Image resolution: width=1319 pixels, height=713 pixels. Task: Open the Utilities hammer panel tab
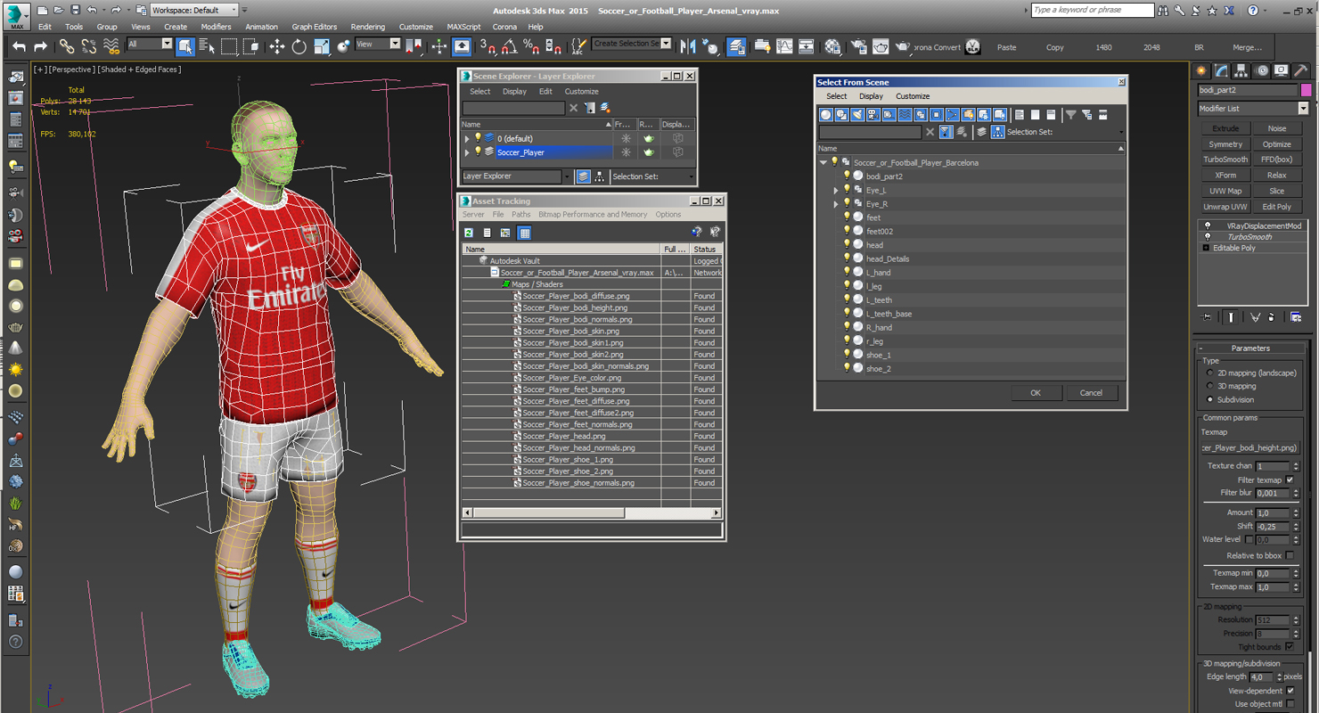(1302, 70)
